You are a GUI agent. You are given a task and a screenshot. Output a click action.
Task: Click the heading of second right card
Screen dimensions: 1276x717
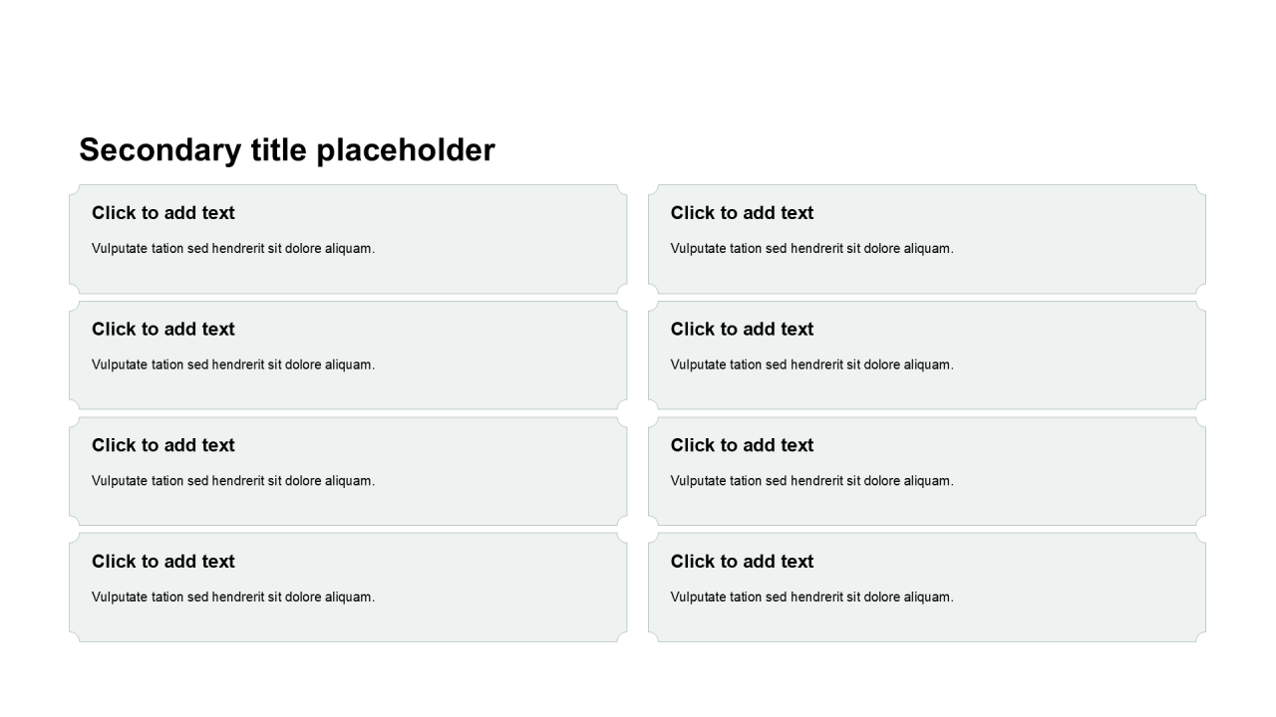pyautogui.click(x=742, y=330)
